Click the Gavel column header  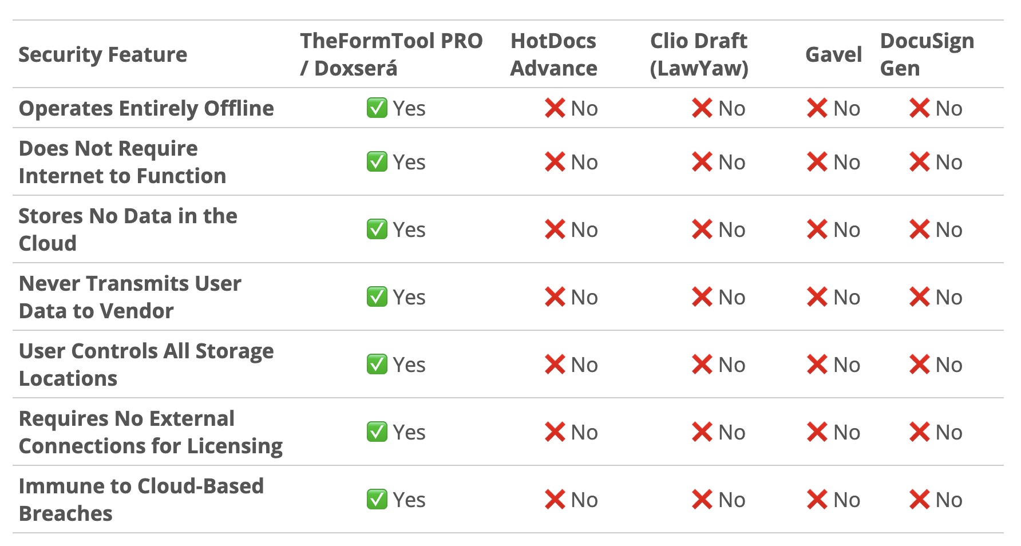click(x=833, y=54)
